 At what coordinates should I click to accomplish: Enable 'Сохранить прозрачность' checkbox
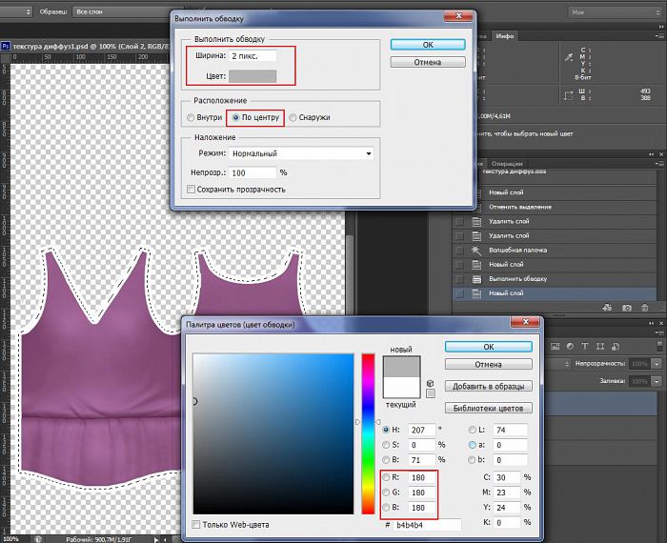click(192, 190)
